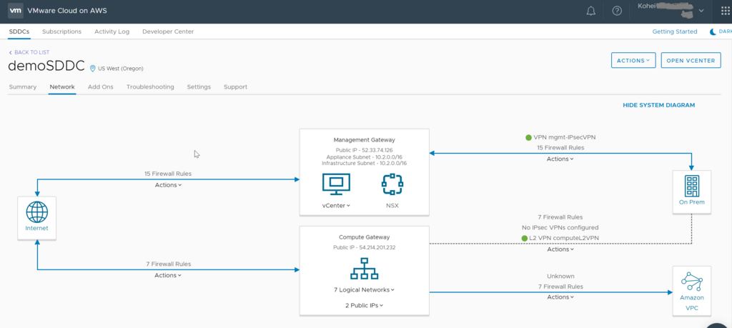Click the dark mode moon icon

pyautogui.click(x=713, y=31)
